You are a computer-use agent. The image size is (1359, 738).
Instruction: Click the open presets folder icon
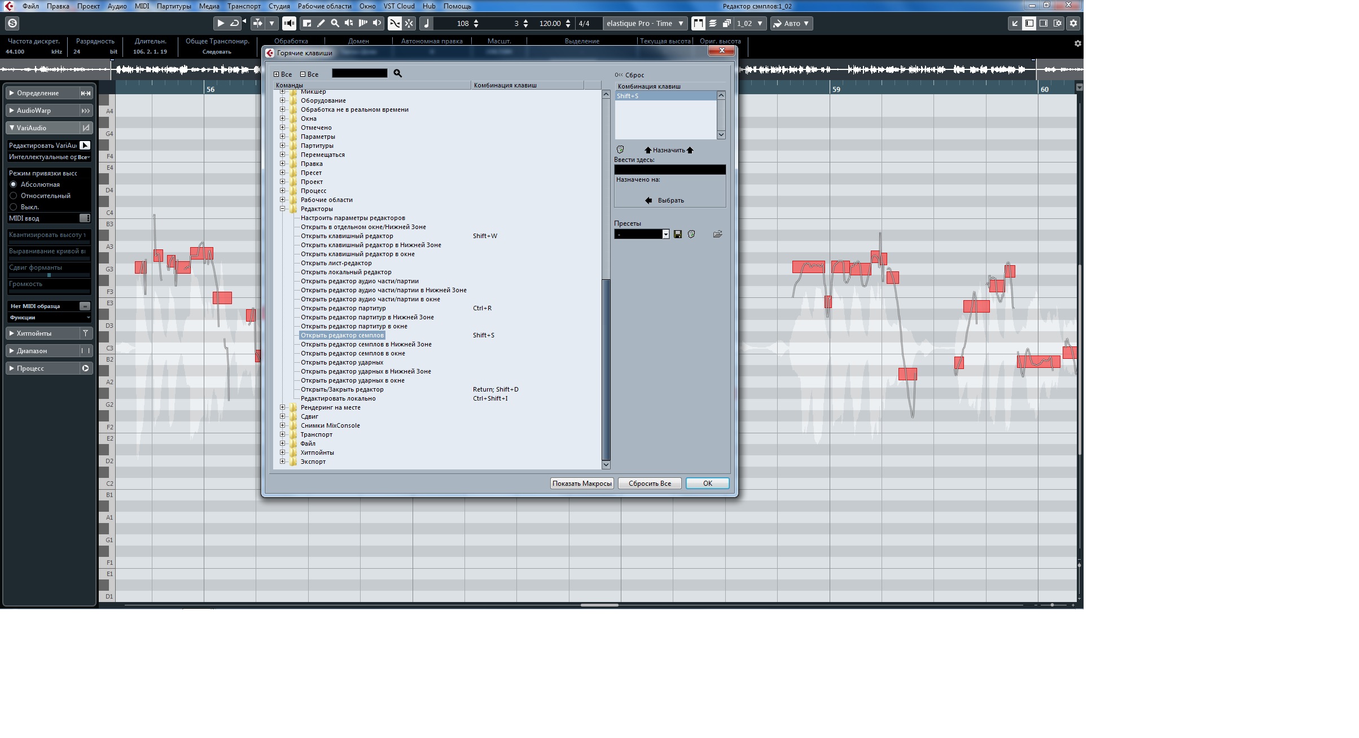pos(717,234)
